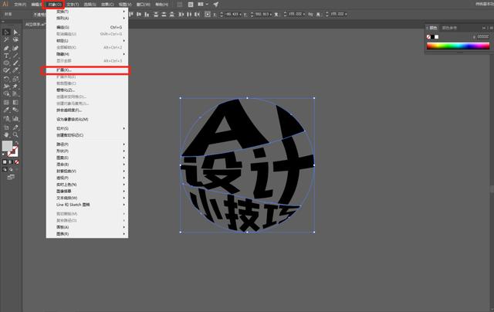
Task: Choose 拼合透明度(F)... menu item
Action: (87, 110)
